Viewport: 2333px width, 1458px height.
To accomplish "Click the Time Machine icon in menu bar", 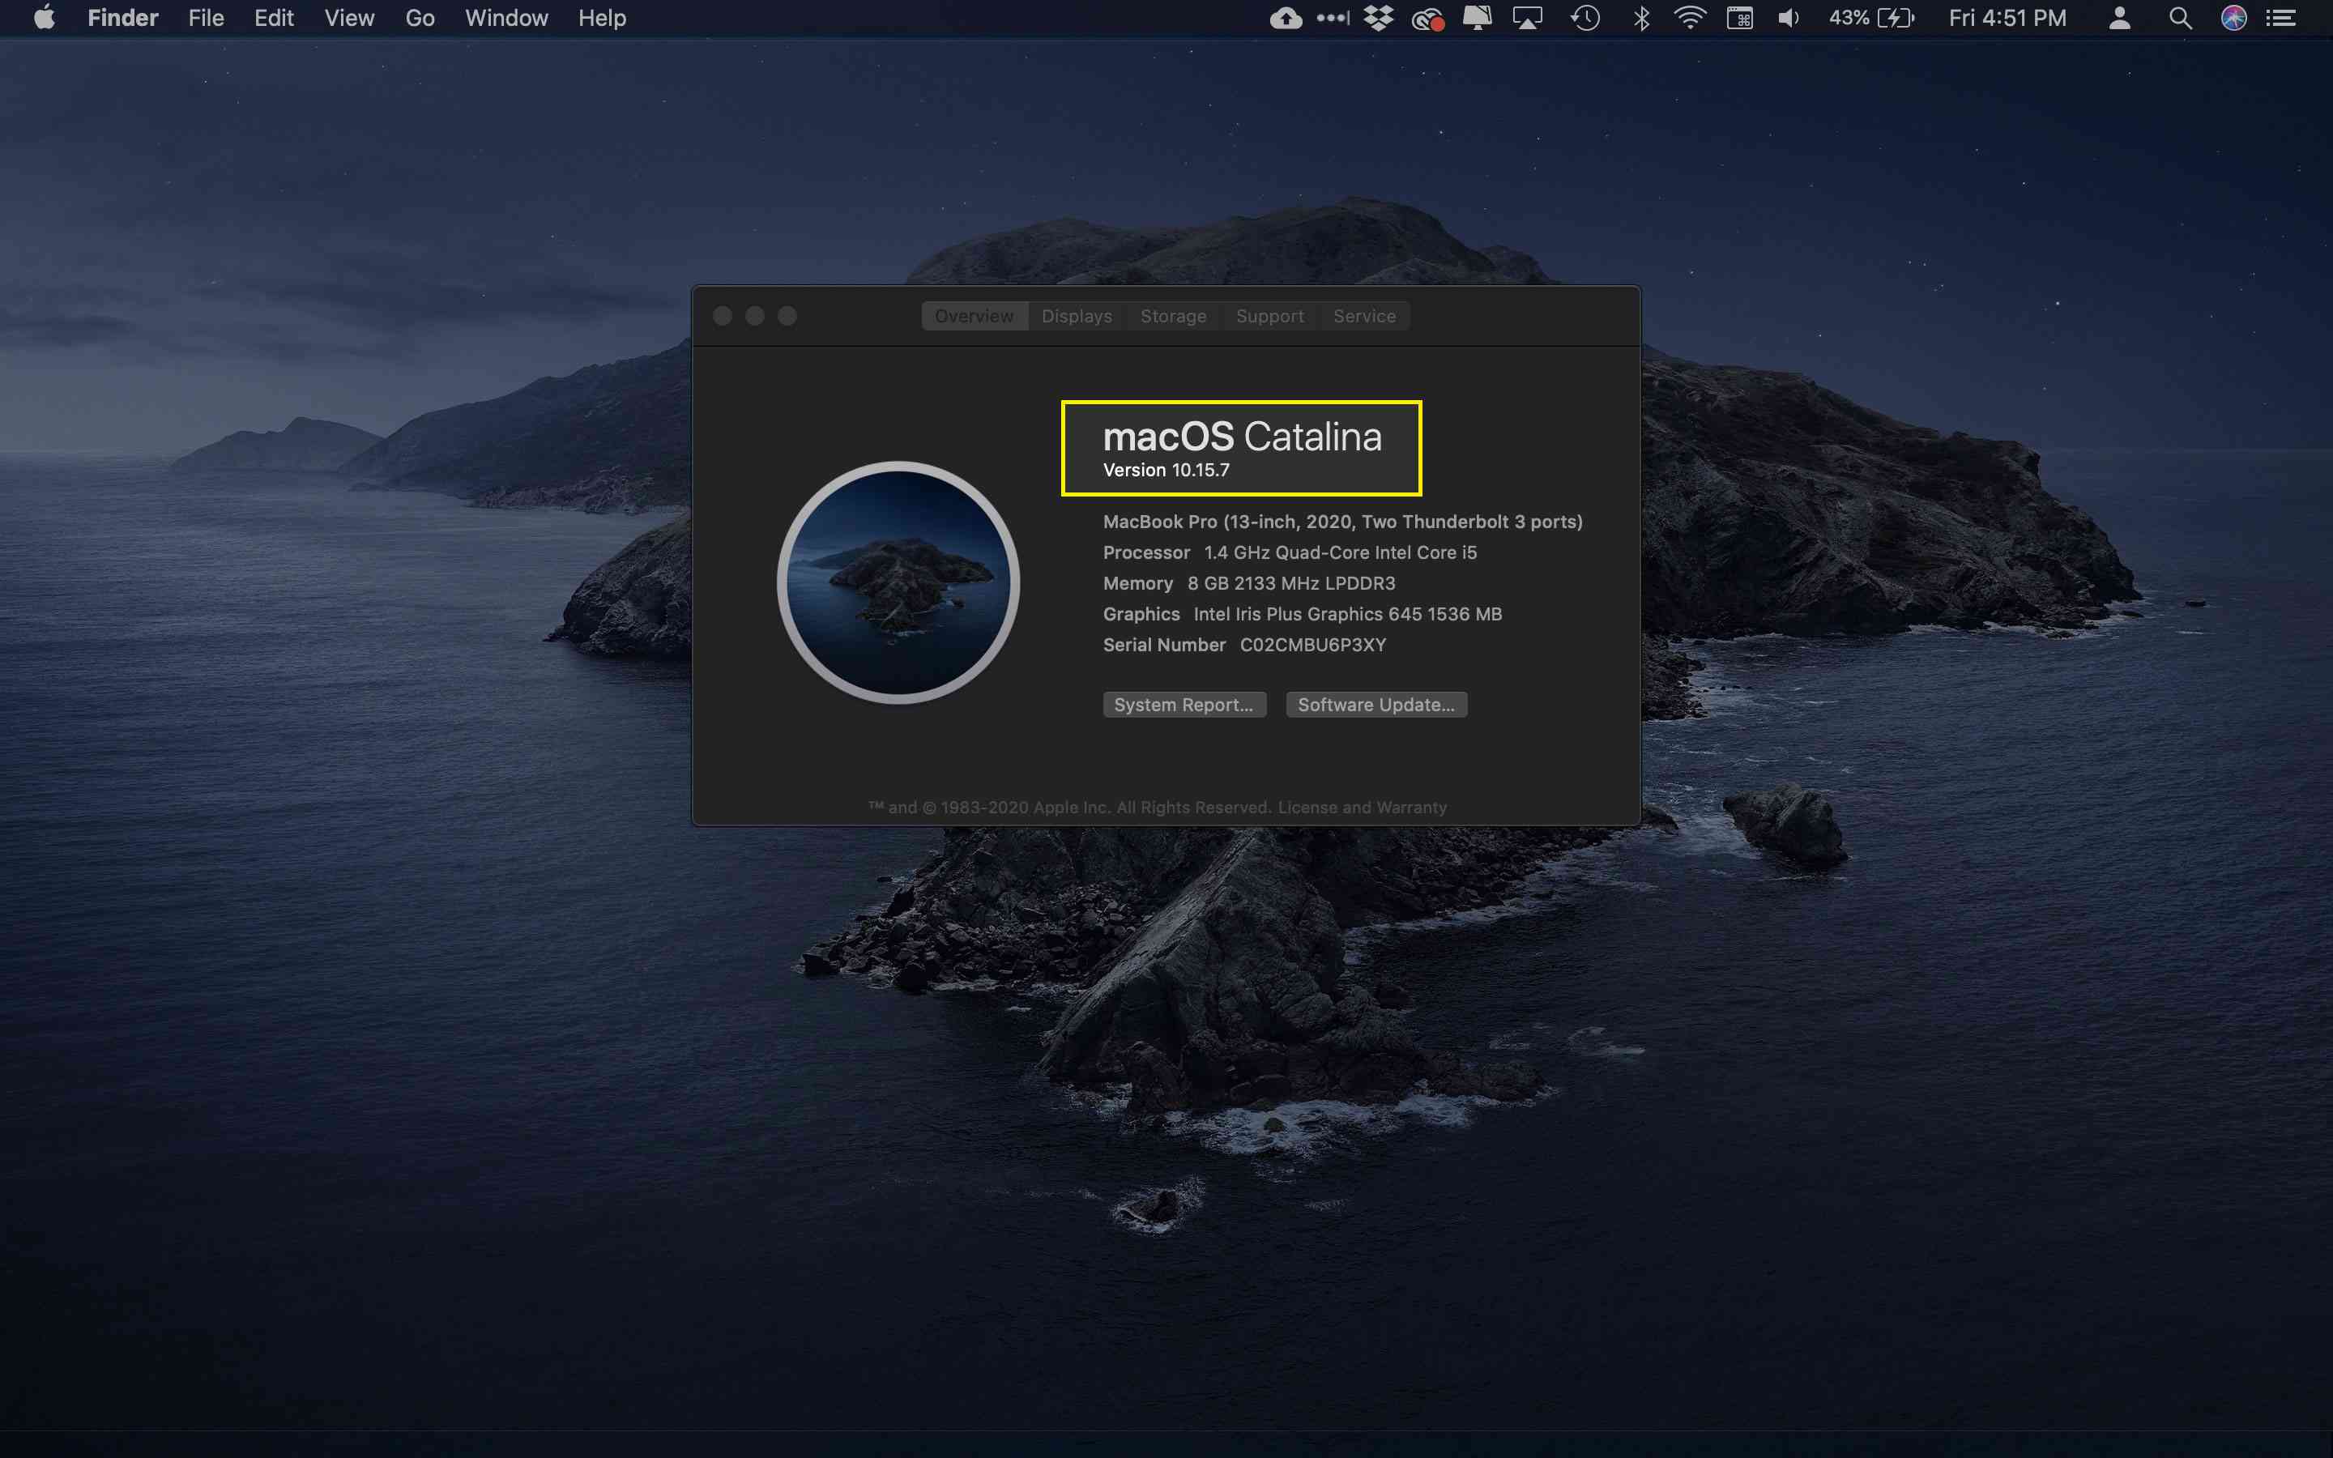I will (1584, 19).
